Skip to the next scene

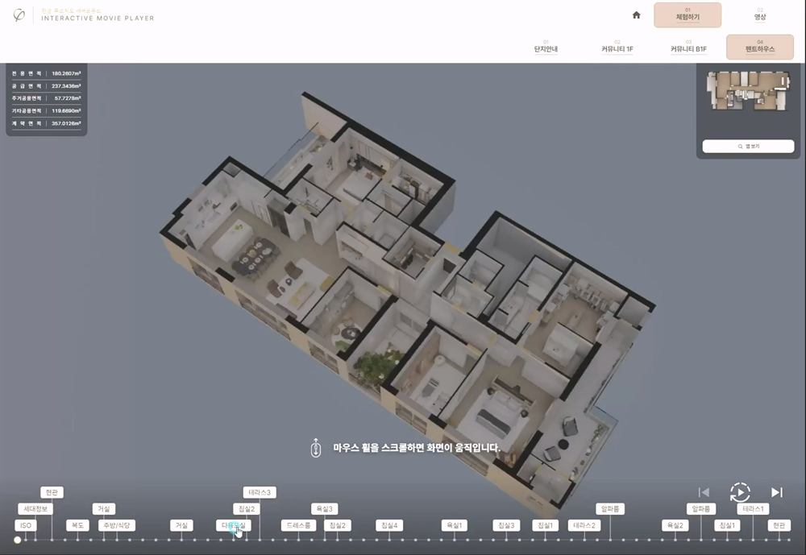coord(777,492)
